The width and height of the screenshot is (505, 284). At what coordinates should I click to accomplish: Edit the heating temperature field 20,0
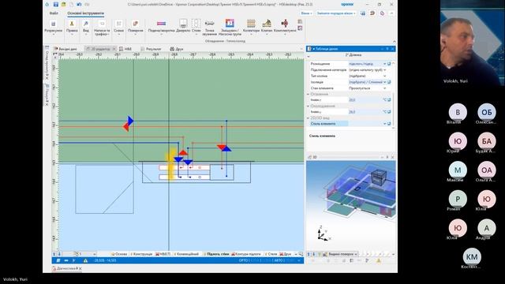coord(365,100)
